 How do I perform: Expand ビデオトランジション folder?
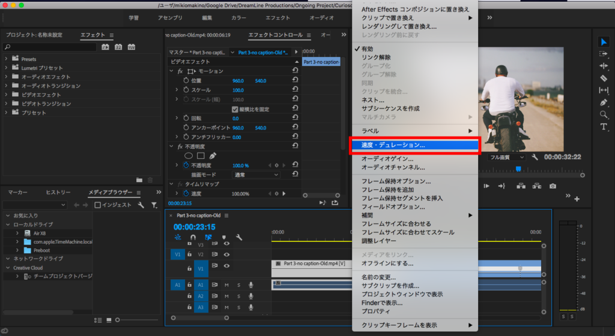click(6, 103)
